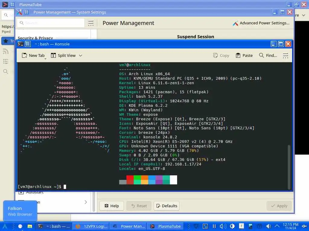Click the arrow icon at the right of the clock
Viewport: 309px width, 231px height.
pyautogui.click(x=304, y=226)
